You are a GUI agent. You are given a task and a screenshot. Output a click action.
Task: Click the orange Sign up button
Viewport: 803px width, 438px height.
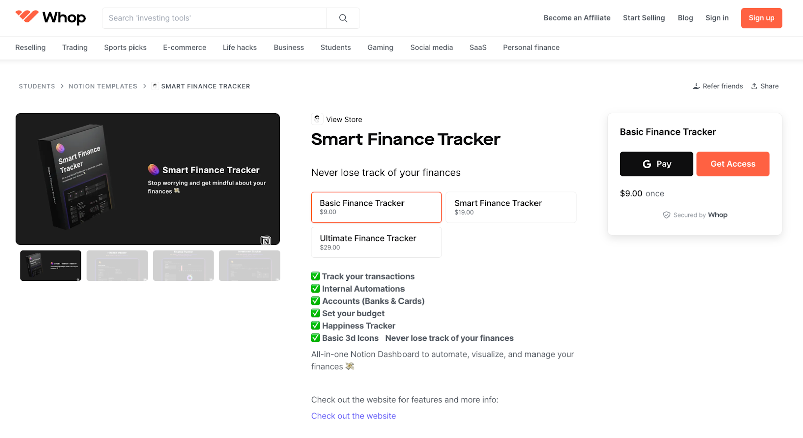pyautogui.click(x=761, y=18)
